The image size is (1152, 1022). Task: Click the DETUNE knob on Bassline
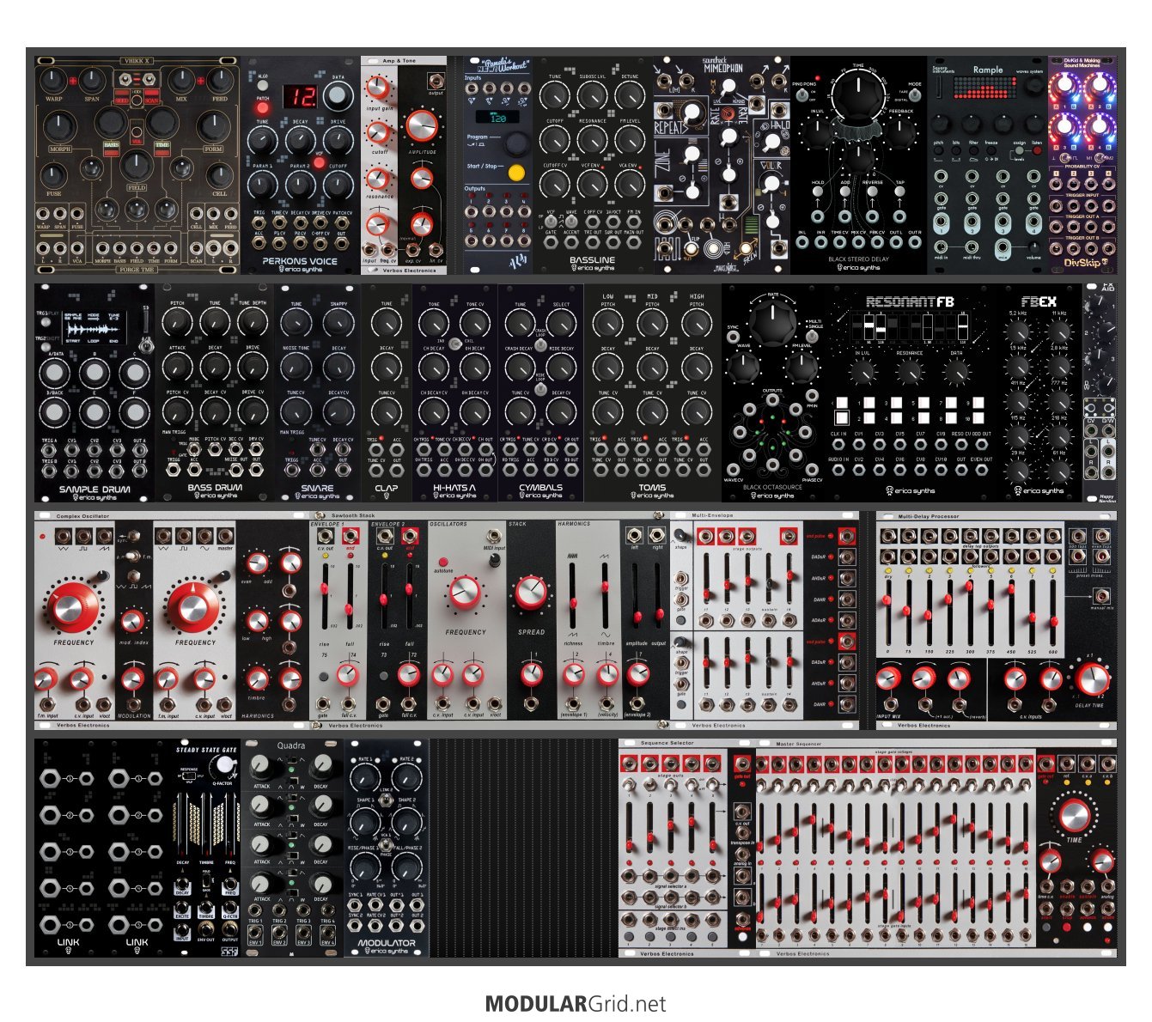click(630, 95)
